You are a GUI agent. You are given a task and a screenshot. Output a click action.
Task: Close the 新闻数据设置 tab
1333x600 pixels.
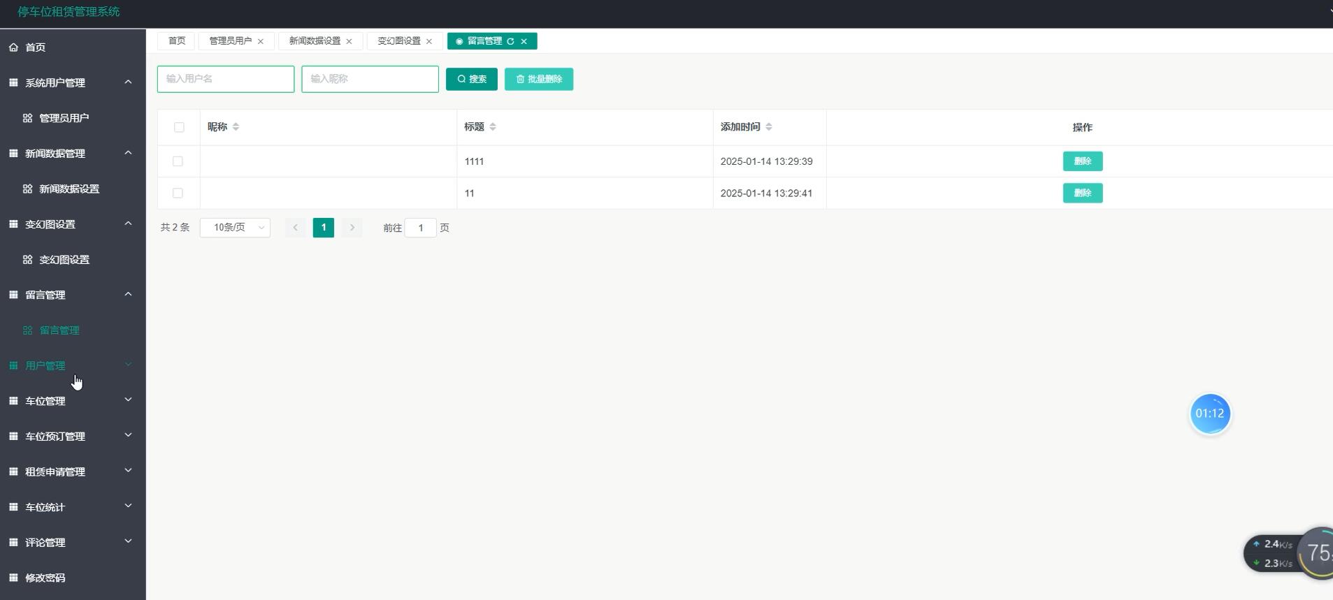[349, 41]
